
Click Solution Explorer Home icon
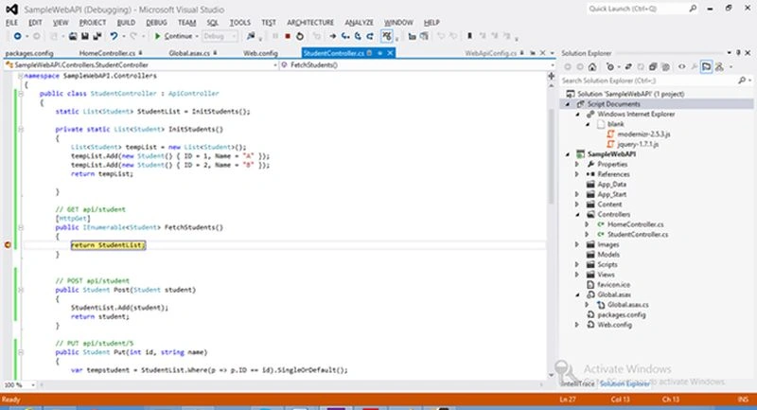(x=592, y=67)
